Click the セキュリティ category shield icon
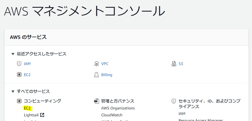 (x=174, y=101)
